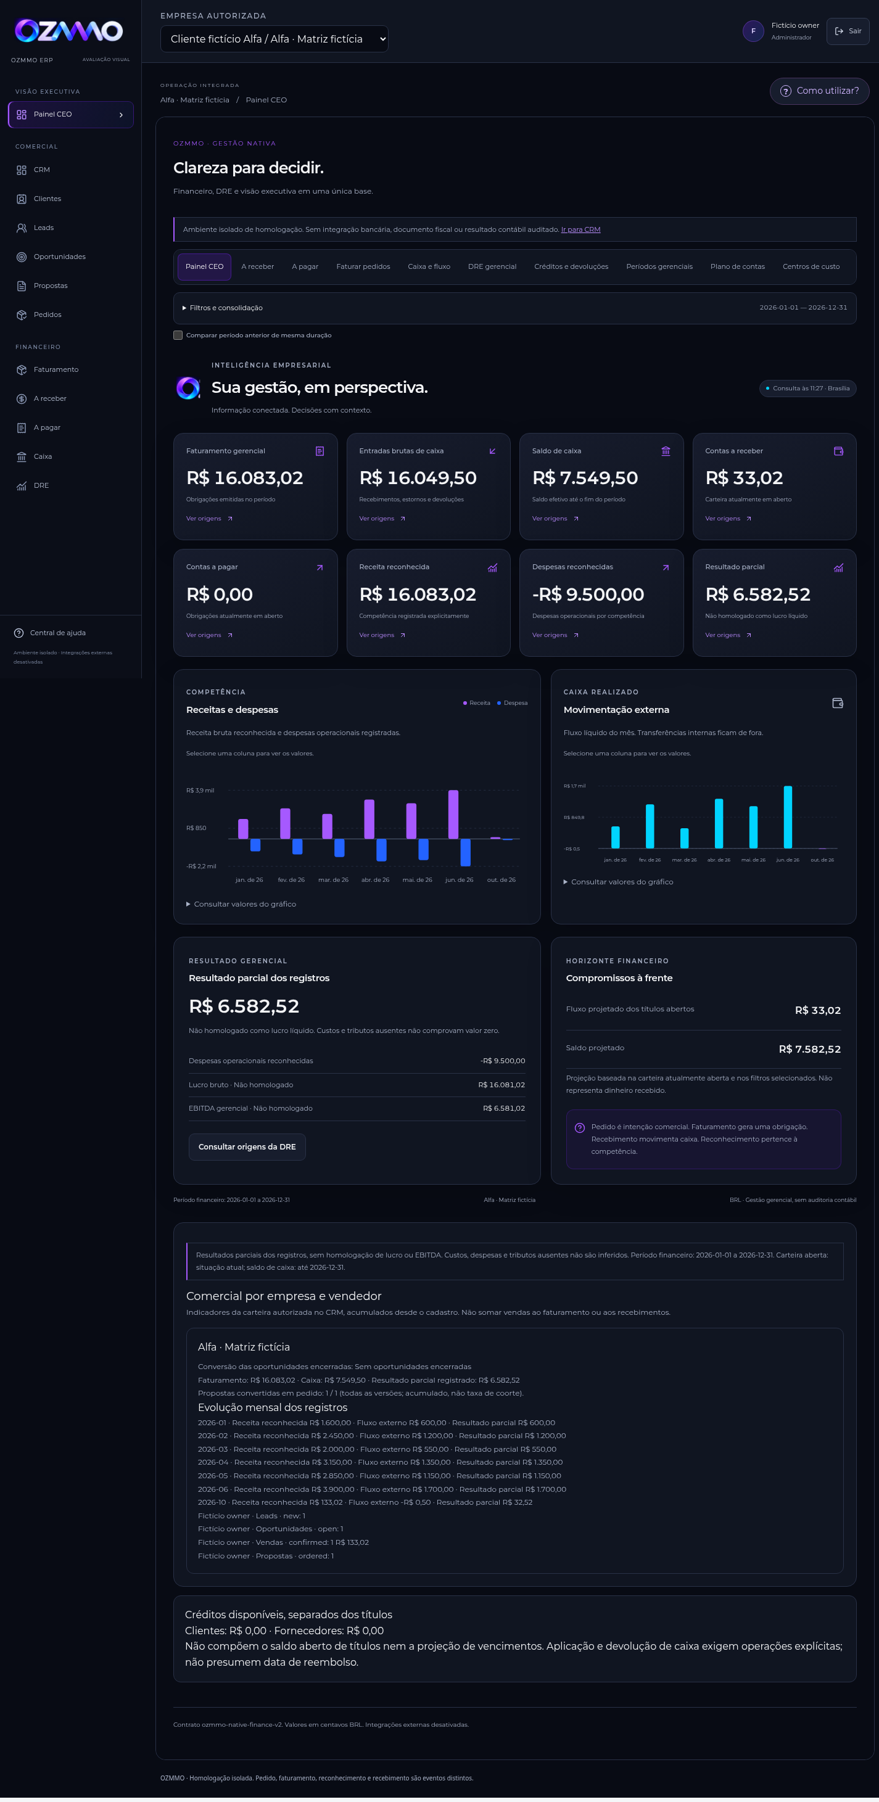Switch to the A receber tab

point(258,266)
